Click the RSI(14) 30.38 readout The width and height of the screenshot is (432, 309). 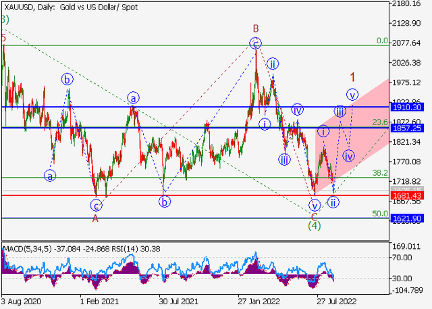[136, 249]
